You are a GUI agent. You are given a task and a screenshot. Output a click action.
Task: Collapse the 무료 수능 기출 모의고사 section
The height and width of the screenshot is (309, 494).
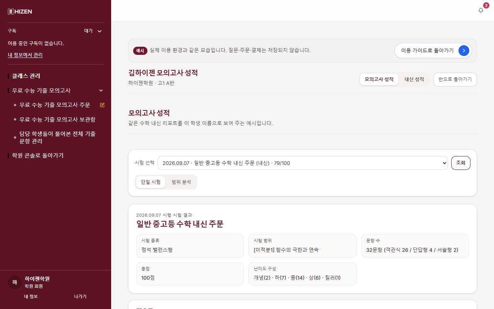[x=101, y=90]
